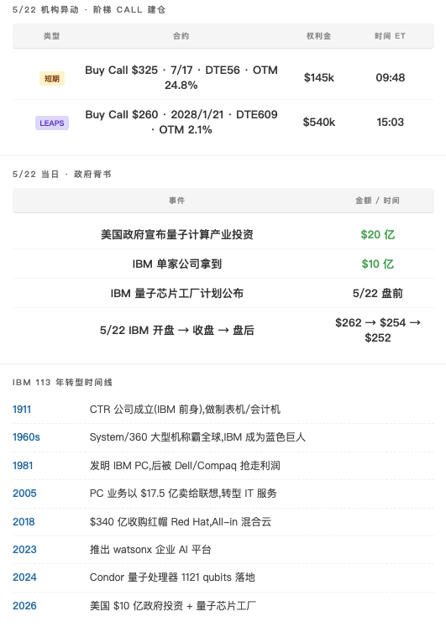Click the 5/22 机构异动 section heading
The width and height of the screenshot is (446, 627).
[89, 9]
